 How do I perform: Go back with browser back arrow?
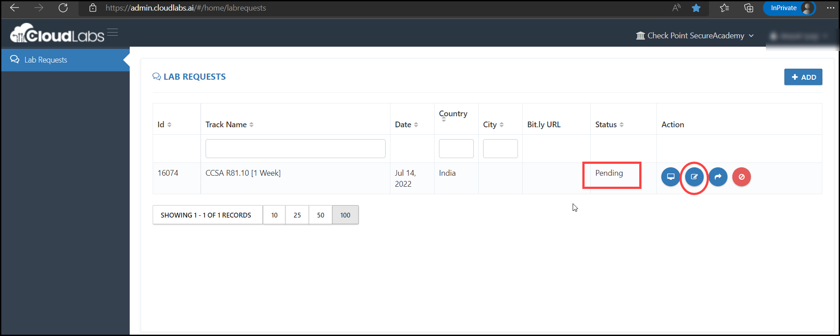pos(15,8)
